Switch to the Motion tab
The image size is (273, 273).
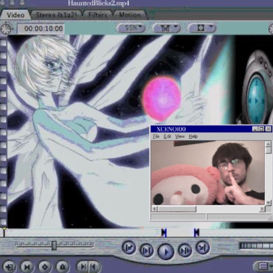130,15
